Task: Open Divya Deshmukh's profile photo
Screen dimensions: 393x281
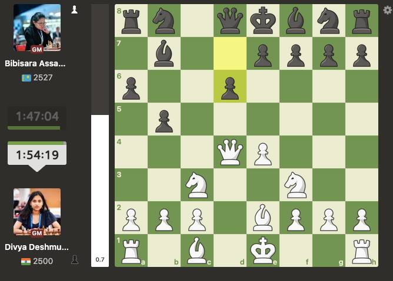Action: [37, 212]
